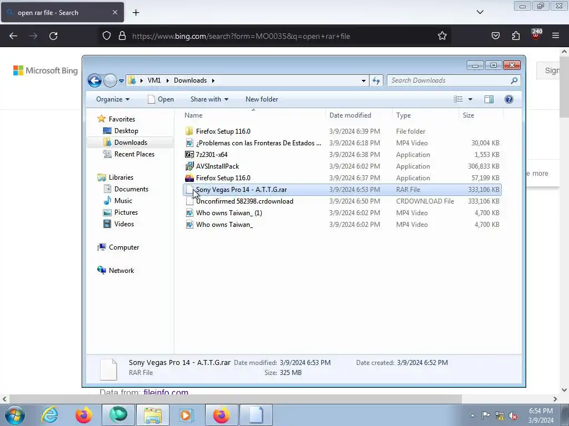Expand address bar previous locations dropdown
The width and height of the screenshot is (569, 426).
point(363,80)
